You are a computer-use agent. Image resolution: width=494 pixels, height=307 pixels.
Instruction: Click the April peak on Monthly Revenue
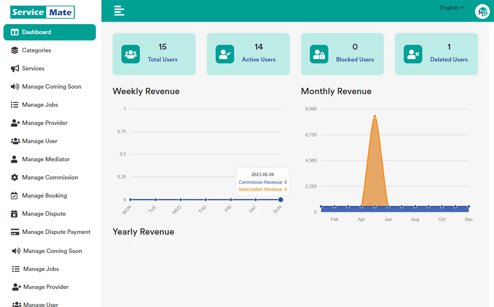[x=375, y=116]
